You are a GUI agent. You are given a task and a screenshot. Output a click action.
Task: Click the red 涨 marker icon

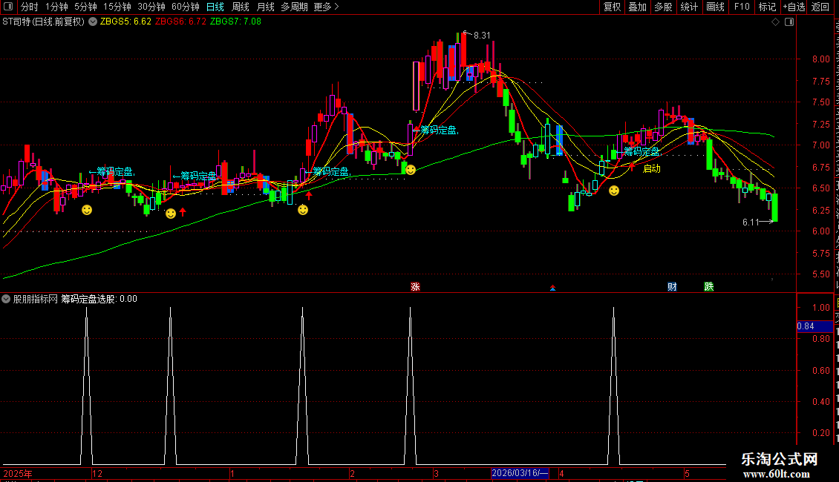point(415,287)
